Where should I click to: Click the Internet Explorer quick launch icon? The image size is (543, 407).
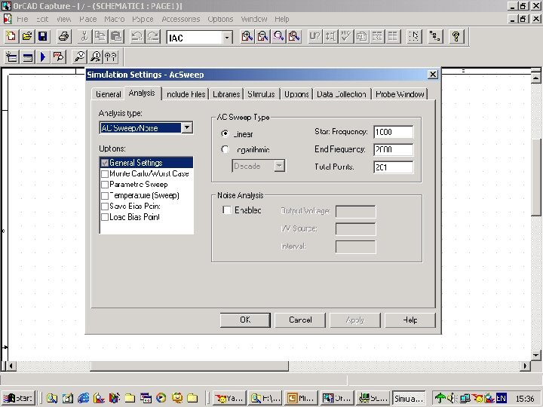tap(84, 398)
